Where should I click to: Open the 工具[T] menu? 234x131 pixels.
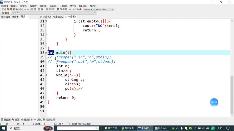point(63,6)
